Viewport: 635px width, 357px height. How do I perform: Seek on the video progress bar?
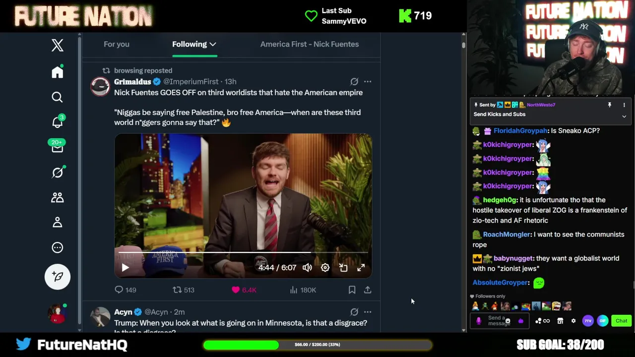tap(243, 252)
